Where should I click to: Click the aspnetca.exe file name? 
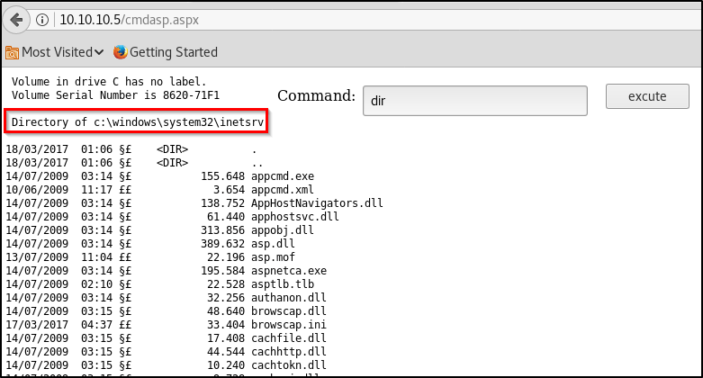[289, 270]
